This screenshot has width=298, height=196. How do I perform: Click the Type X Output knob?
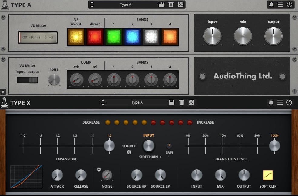click(244, 175)
